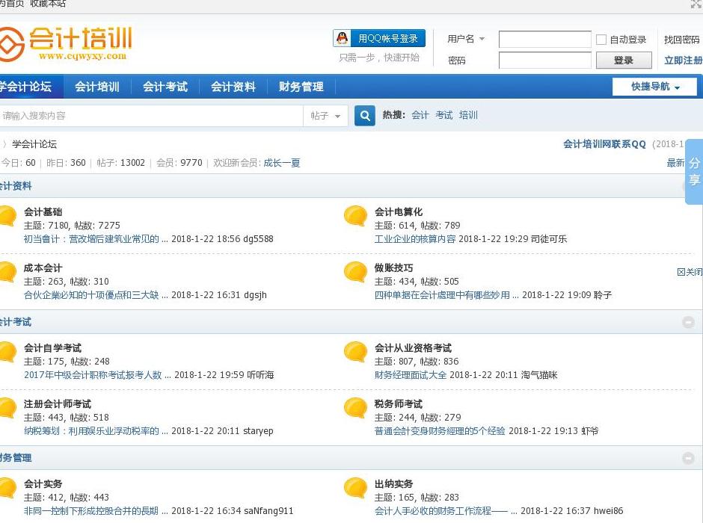
Task: Open post 普通会計变身财务經理的5个经验
Action: pos(440,431)
